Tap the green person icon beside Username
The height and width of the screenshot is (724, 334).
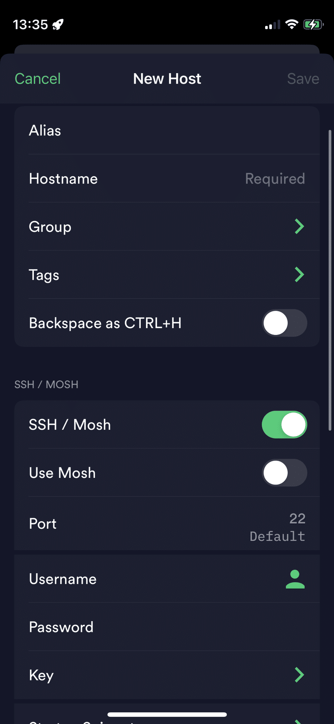point(295,579)
